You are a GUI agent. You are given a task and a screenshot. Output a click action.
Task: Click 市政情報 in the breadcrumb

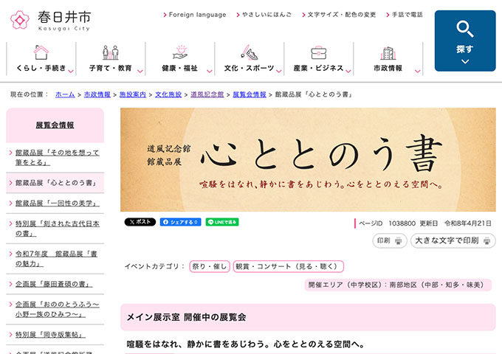click(x=97, y=94)
